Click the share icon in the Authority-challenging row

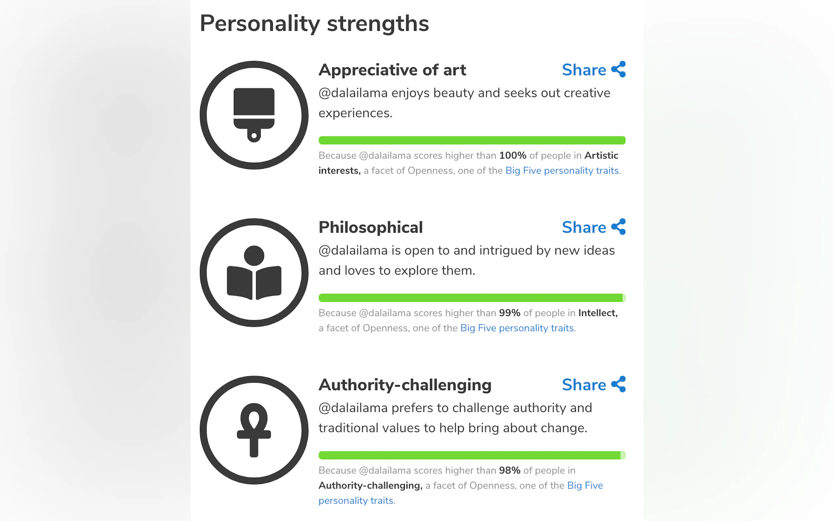[x=618, y=384]
